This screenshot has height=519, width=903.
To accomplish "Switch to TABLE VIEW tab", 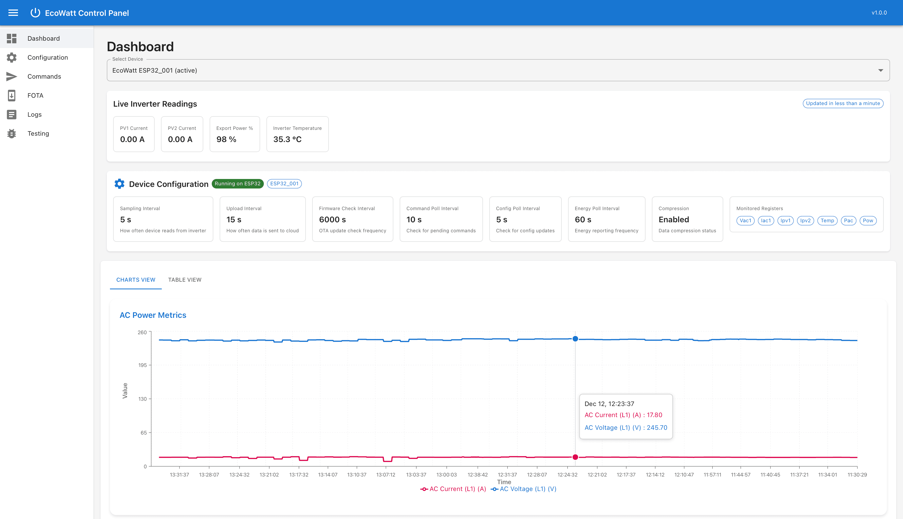I will [185, 280].
